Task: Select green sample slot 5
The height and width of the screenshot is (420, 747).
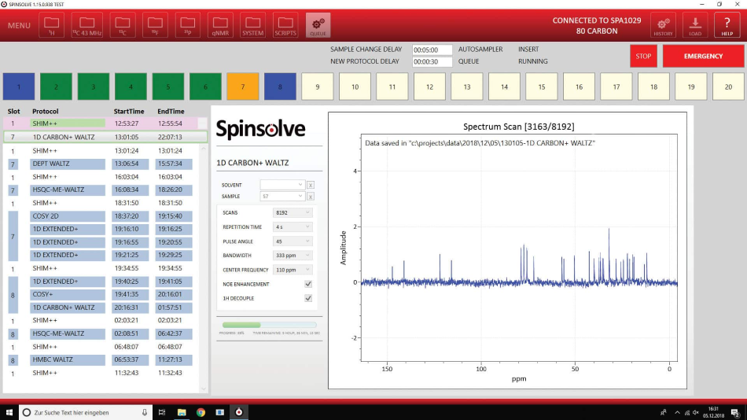Action: 167,87
